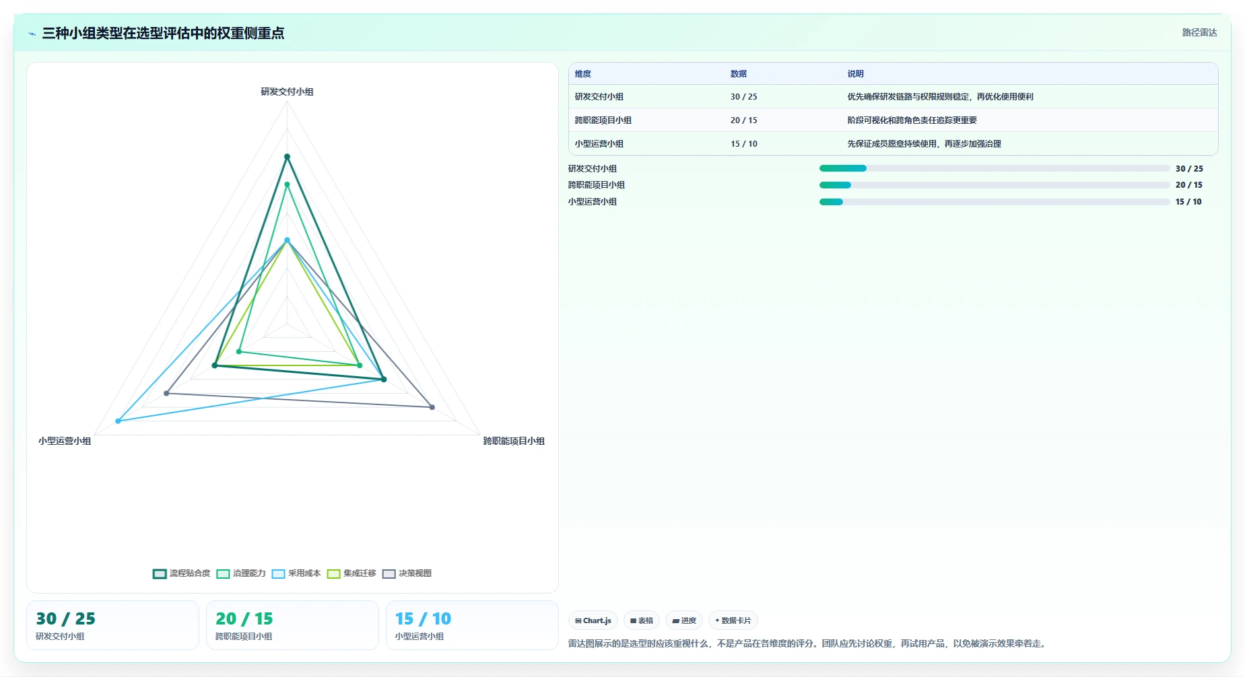Click the light blue 采用成本 point near 小型运营小组
Image resolution: width=1245 pixels, height=677 pixels.
pyautogui.click(x=118, y=421)
